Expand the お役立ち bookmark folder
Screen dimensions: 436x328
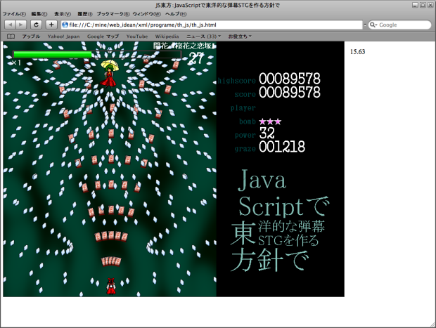tap(240, 37)
